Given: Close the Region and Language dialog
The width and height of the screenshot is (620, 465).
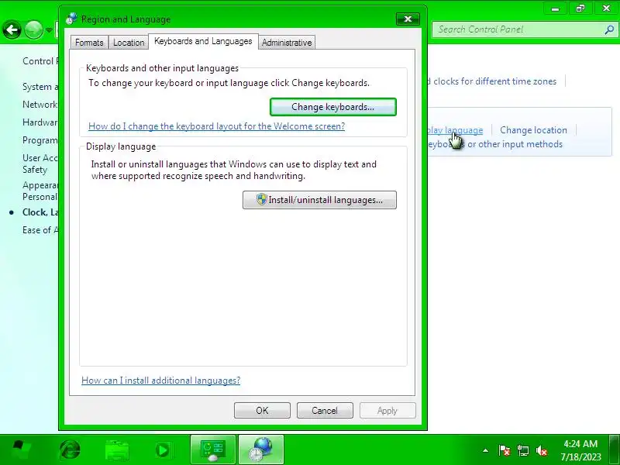Looking at the screenshot, I should [408, 19].
